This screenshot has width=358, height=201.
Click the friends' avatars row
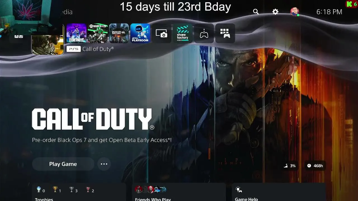coord(150,190)
